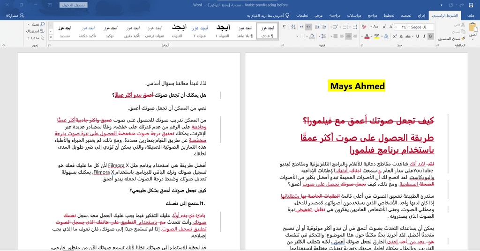Viewport: 480px width, 251px height.
Task: Click the Copy (نسخ) icon
Action: point(463,31)
